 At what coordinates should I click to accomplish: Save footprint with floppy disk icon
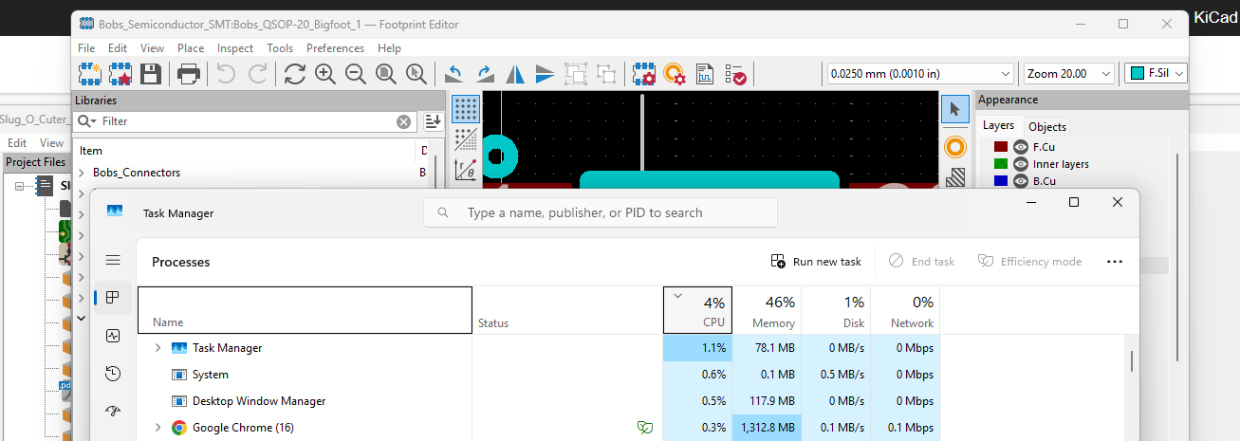[x=150, y=73]
